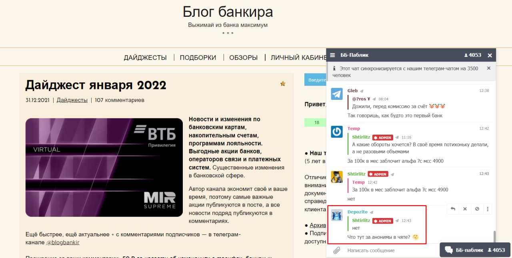Click the ББ-паблик floating chat button

click(x=475, y=250)
